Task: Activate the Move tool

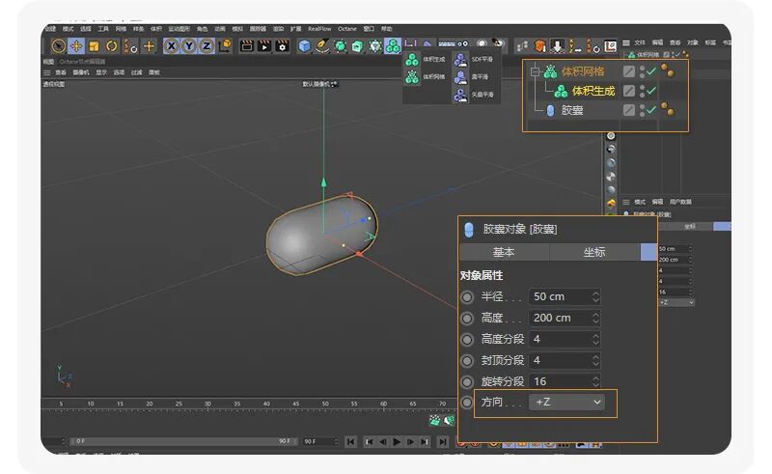Action: pyautogui.click(x=76, y=46)
